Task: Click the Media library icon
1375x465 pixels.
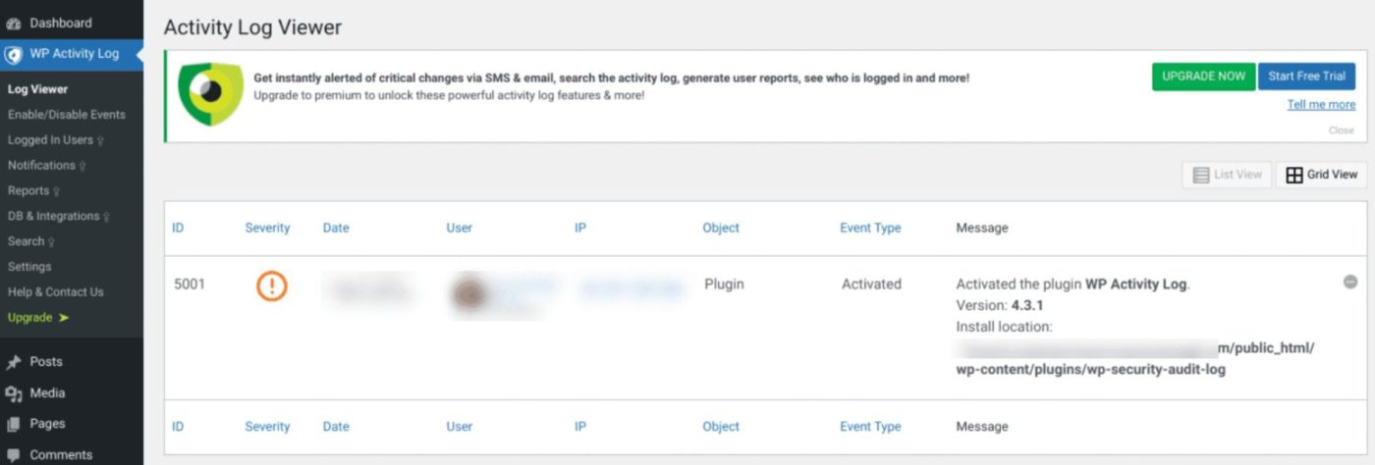Action: [14, 393]
